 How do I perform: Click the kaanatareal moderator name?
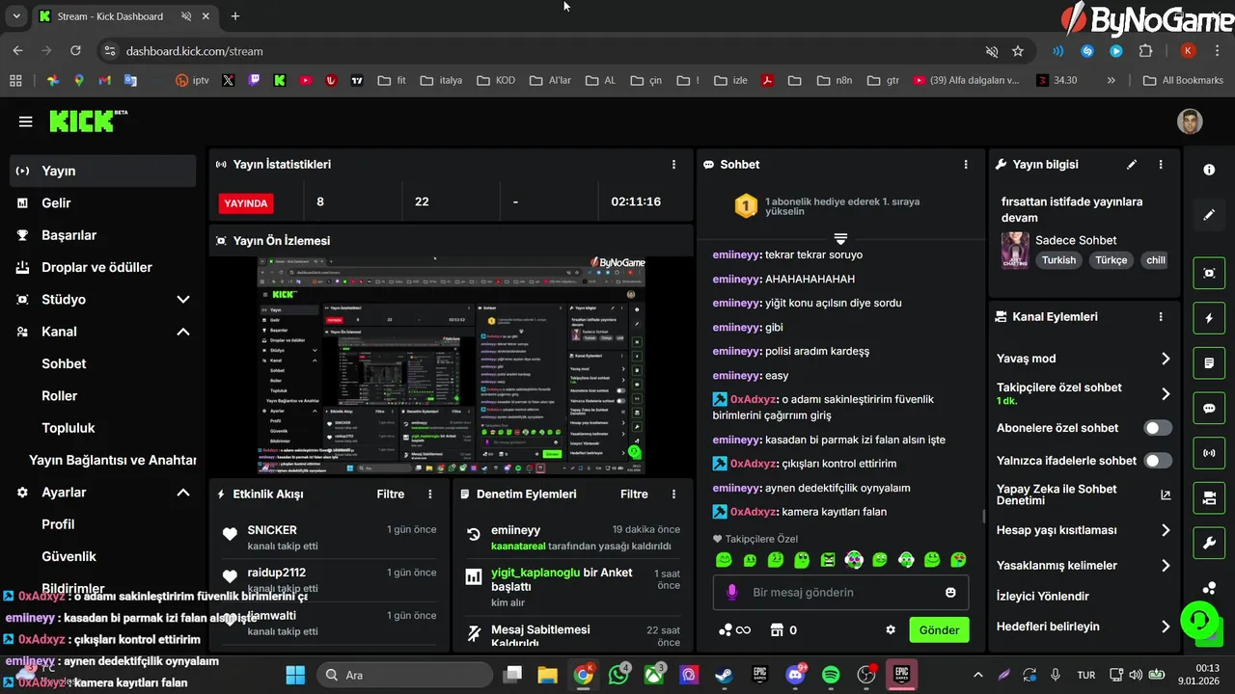point(518,546)
